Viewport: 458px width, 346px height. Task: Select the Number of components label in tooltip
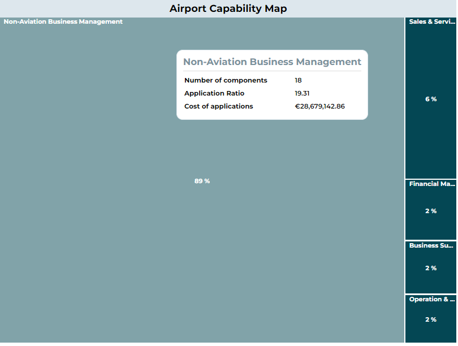(226, 80)
